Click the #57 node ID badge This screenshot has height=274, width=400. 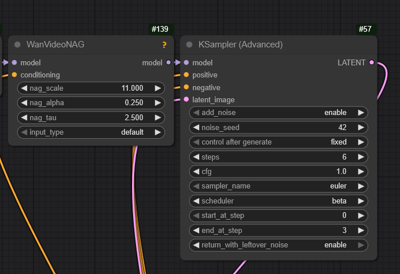[365, 29]
